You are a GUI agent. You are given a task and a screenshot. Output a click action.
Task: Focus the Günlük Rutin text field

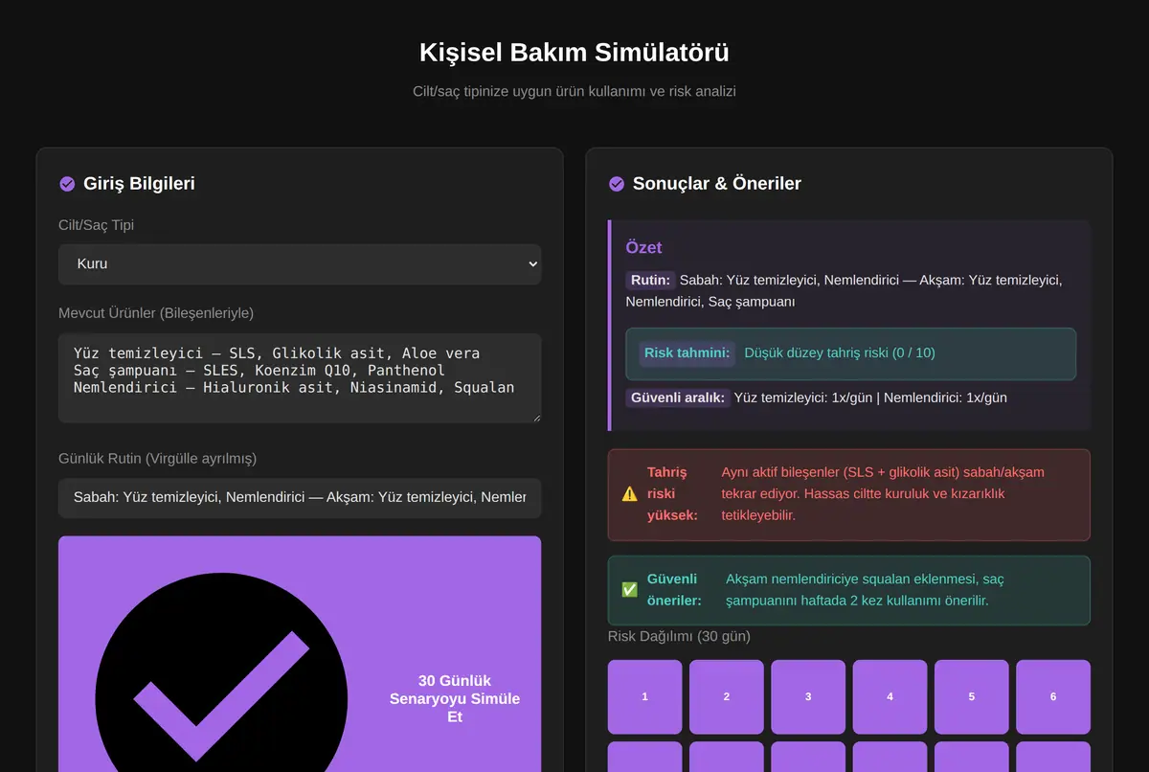click(x=300, y=498)
